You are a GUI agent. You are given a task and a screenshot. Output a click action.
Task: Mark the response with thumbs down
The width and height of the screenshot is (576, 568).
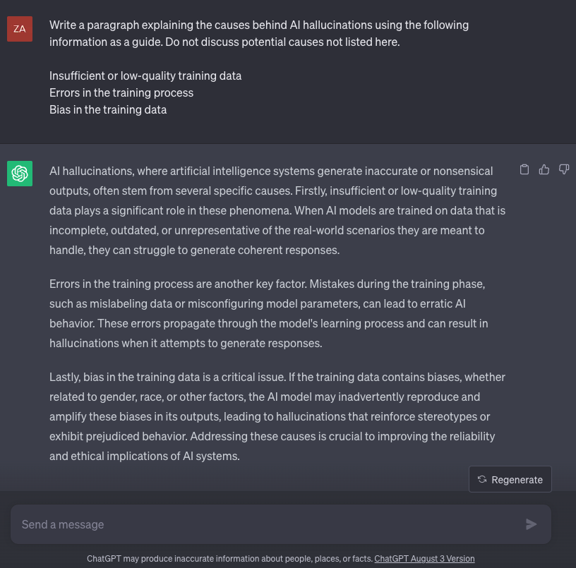(564, 169)
